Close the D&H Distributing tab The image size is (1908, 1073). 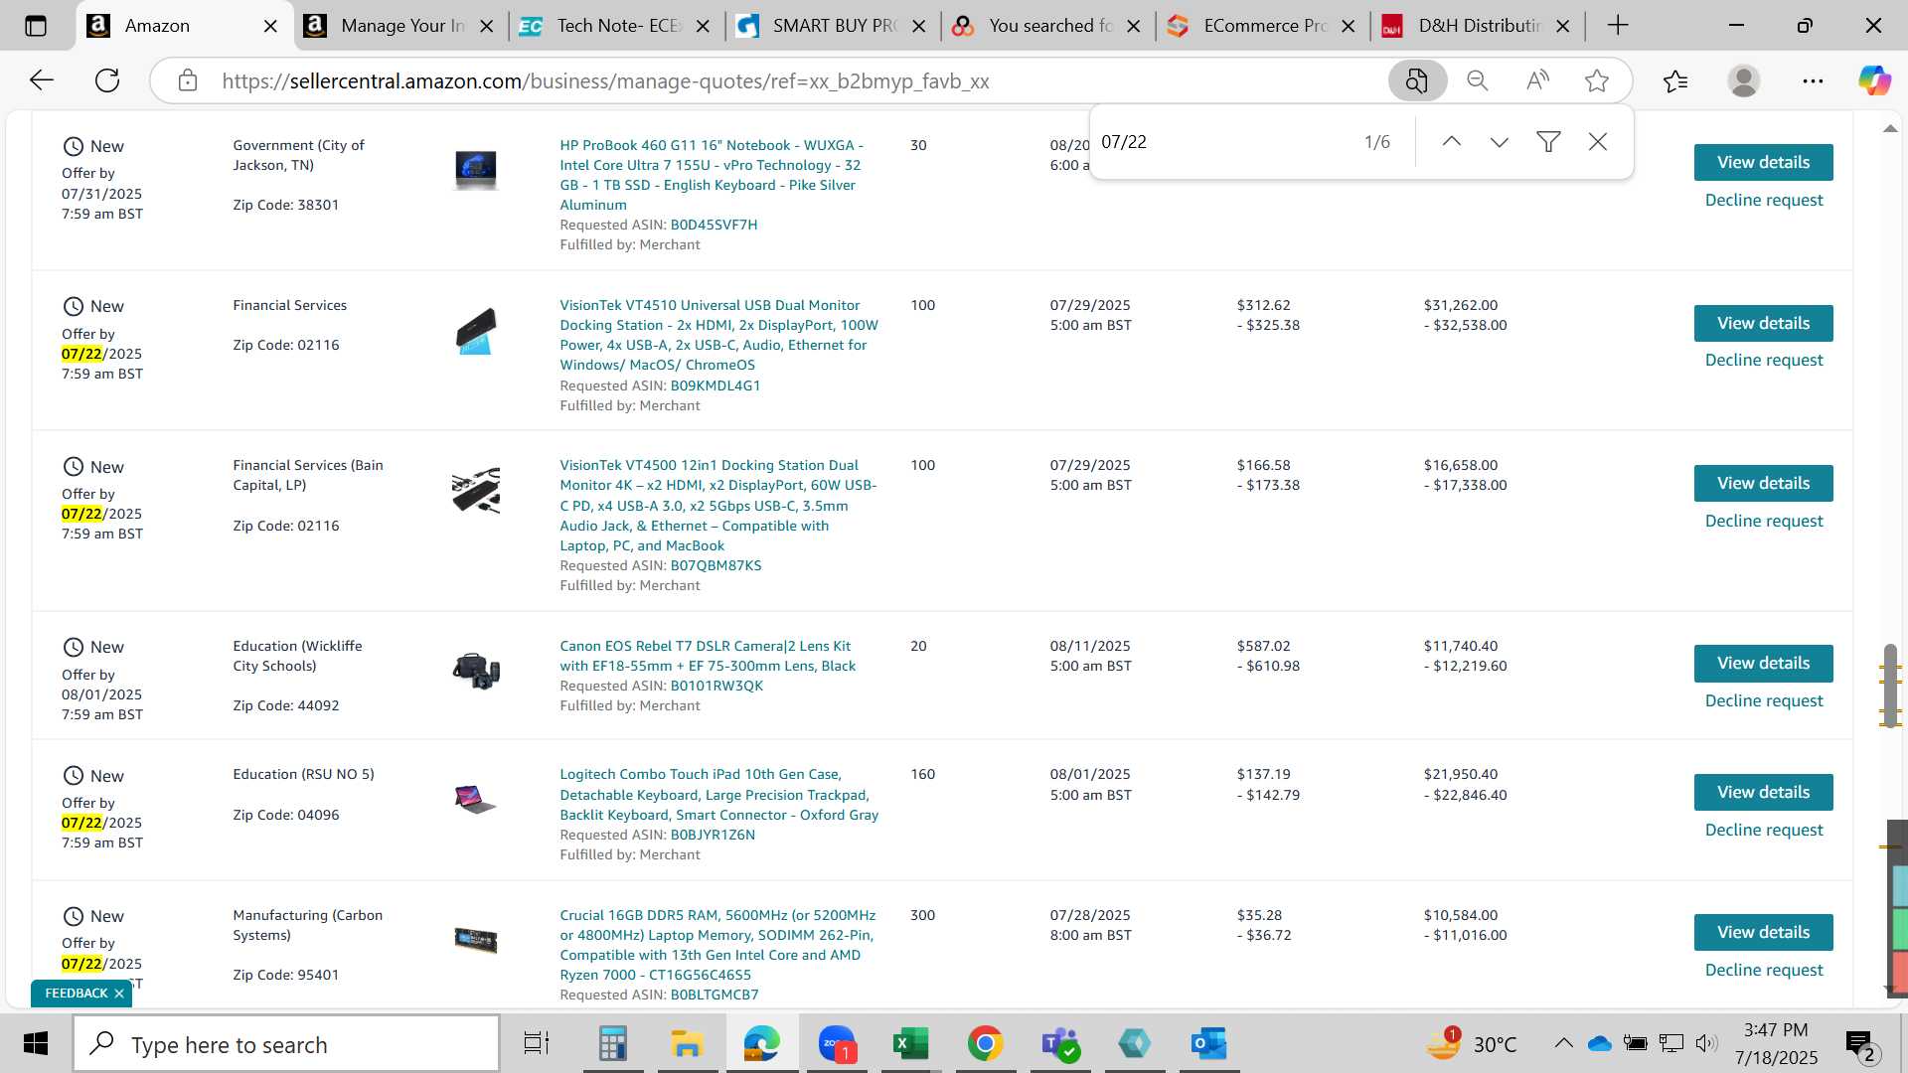coord(1563,27)
